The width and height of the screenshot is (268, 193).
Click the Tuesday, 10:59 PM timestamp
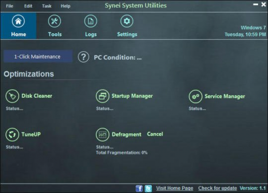[245, 34]
